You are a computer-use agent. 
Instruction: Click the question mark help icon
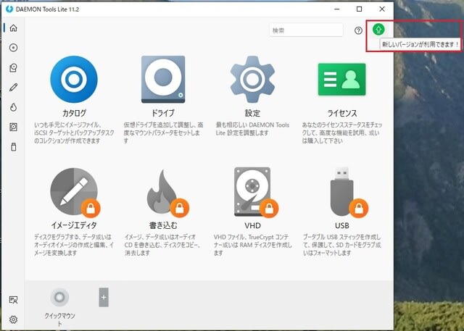click(358, 30)
